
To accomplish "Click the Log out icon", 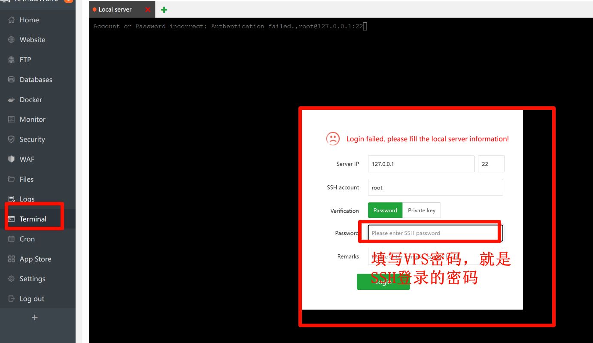I will [12, 299].
